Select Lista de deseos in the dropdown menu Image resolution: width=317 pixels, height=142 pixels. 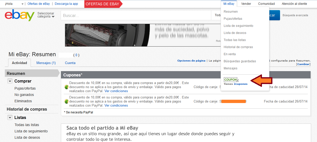pos(235,33)
